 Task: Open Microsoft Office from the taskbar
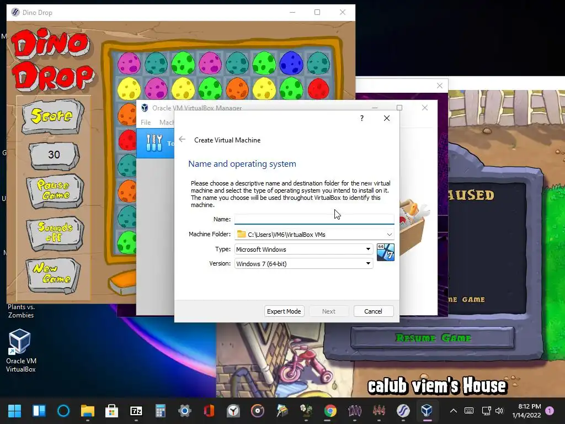pyautogui.click(x=209, y=411)
